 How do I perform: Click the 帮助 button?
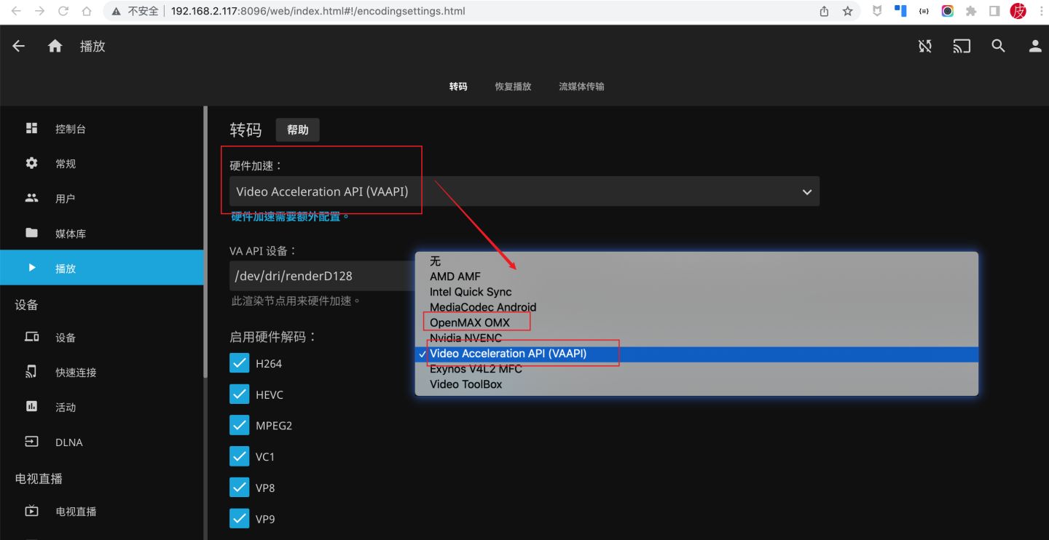click(297, 130)
